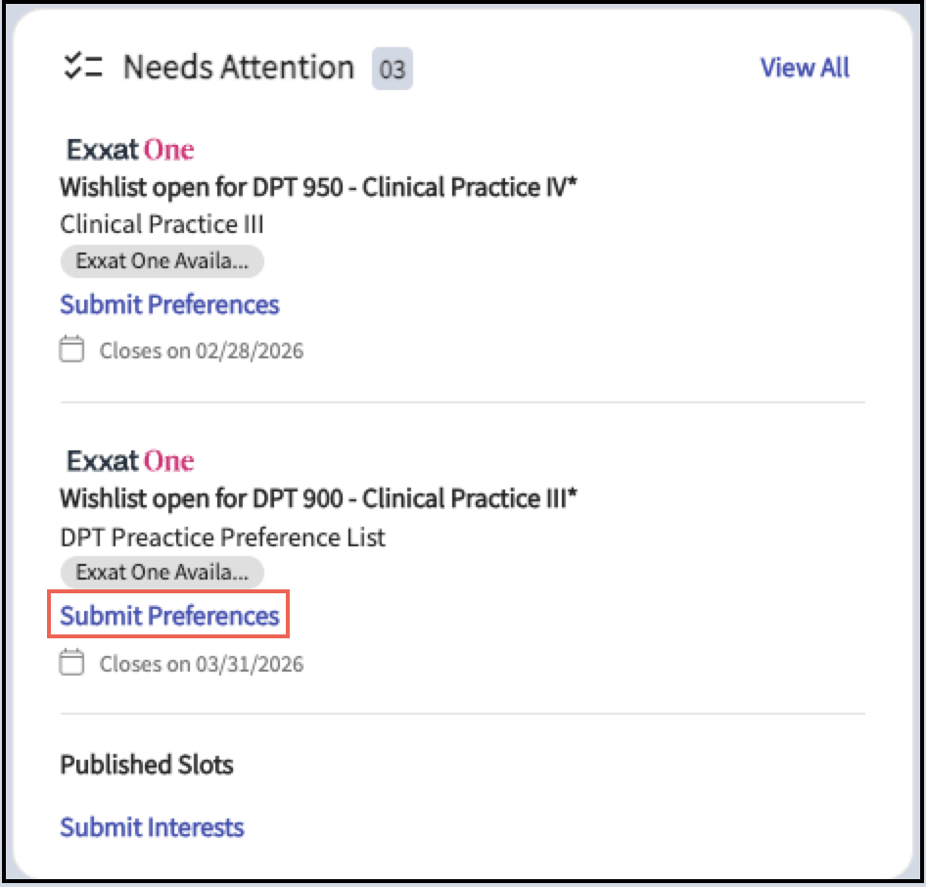Viewport: 926px width, 887px height.
Task: Open the DPT 900 Clinical Practice III wishlist title
Action: click(x=318, y=498)
